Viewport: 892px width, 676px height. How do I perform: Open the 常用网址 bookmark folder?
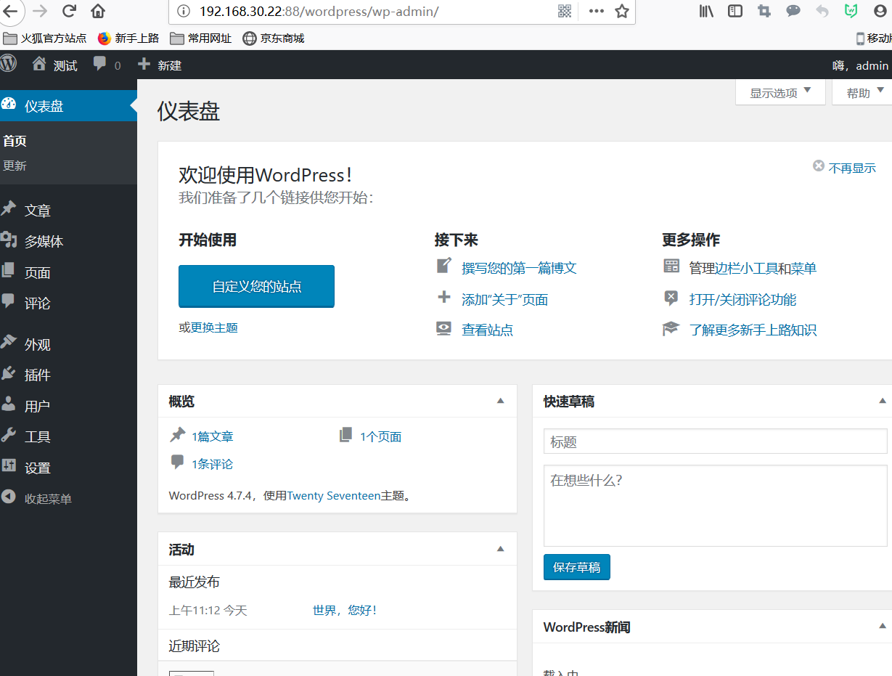click(x=201, y=38)
